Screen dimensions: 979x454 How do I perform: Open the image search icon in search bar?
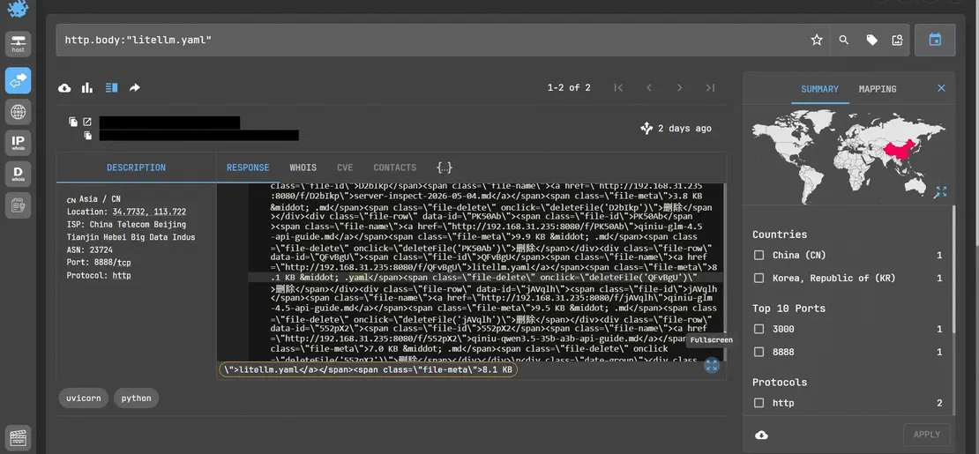[x=897, y=40]
